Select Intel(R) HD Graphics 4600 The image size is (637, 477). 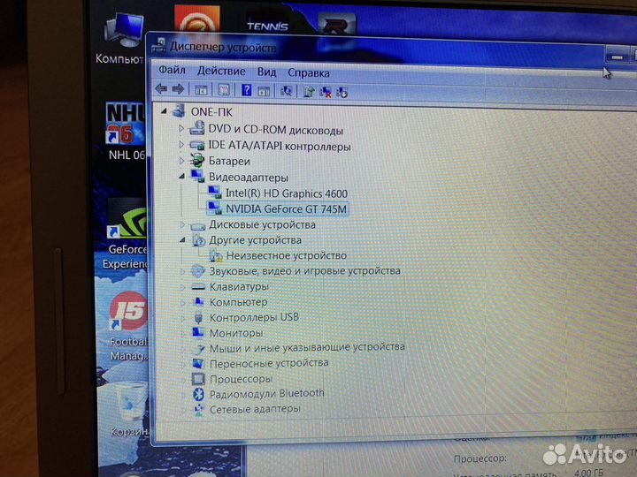coord(287,193)
